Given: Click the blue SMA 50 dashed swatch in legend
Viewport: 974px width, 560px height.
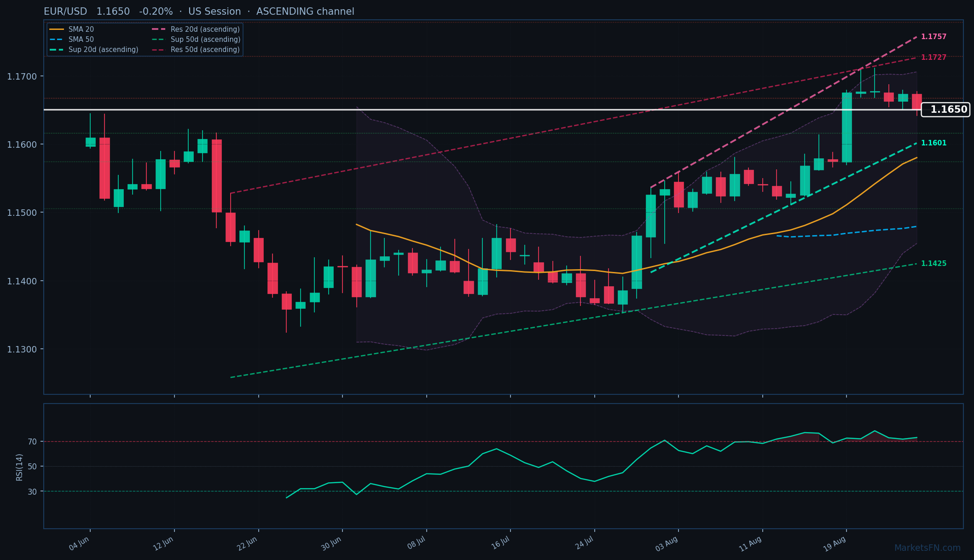Looking at the screenshot, I should [x=57, y=40].
